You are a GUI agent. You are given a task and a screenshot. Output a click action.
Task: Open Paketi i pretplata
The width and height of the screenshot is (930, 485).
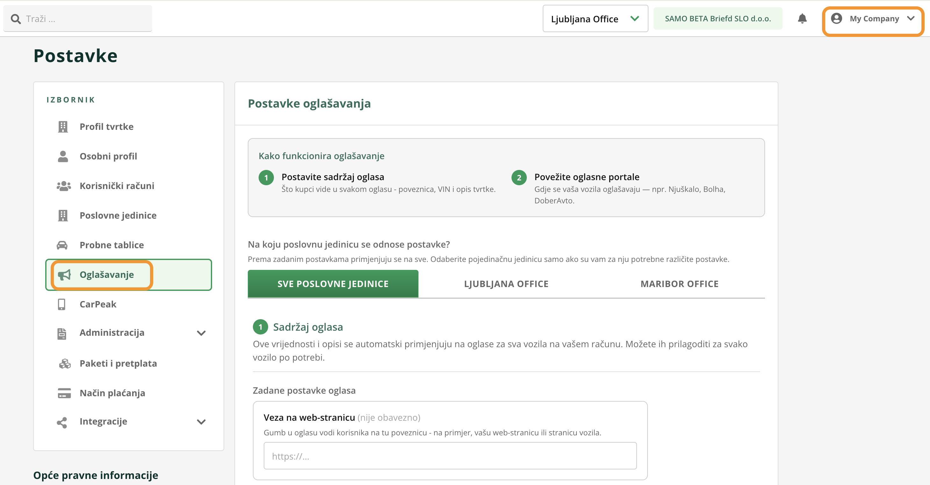point(129,363)
